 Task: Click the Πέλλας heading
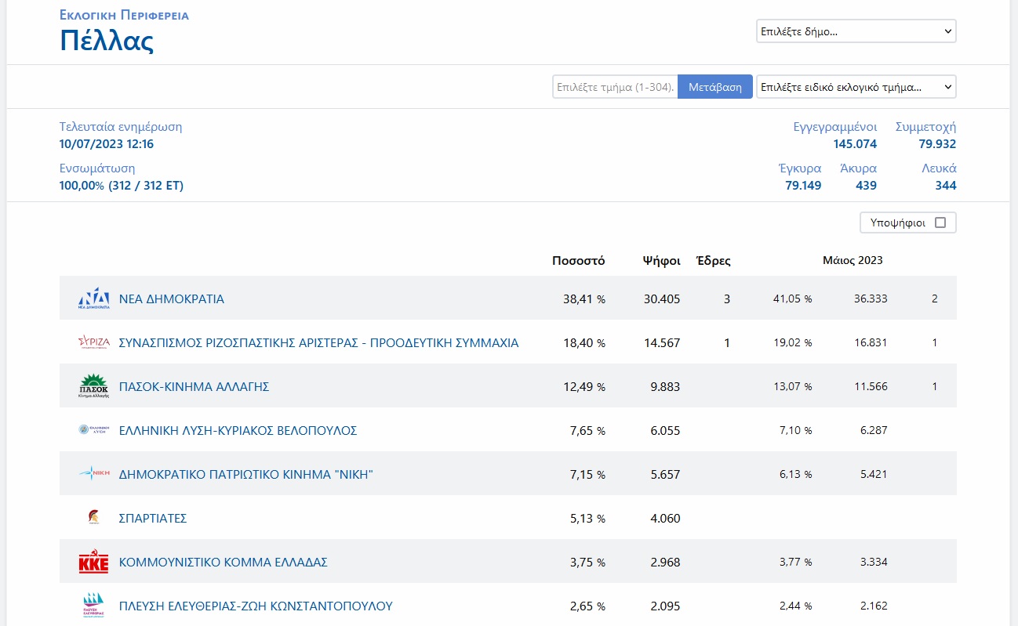tap(107, 40)
